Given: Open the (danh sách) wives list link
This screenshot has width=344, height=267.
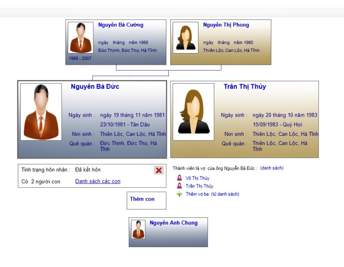Looking at the screenshot, I should [272, 168].
